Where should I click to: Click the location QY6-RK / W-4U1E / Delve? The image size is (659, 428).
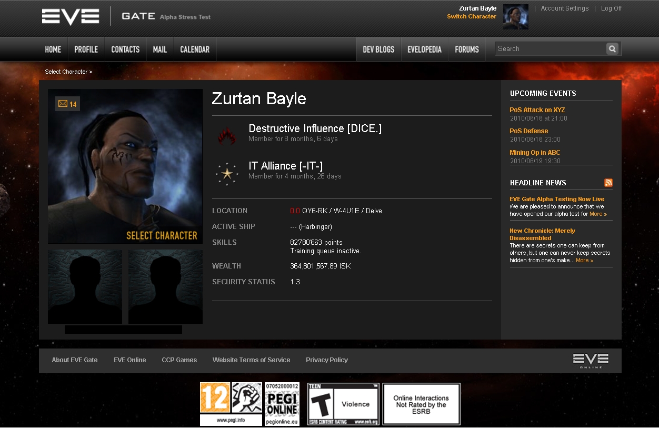click(342, 211)
